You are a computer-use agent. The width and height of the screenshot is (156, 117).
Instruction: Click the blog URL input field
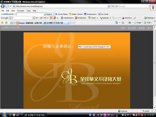(x=94, y=47)
